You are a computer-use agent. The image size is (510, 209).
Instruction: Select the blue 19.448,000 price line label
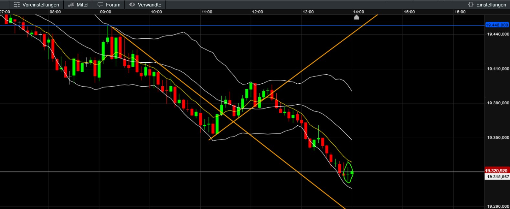(x=497, y=25)
